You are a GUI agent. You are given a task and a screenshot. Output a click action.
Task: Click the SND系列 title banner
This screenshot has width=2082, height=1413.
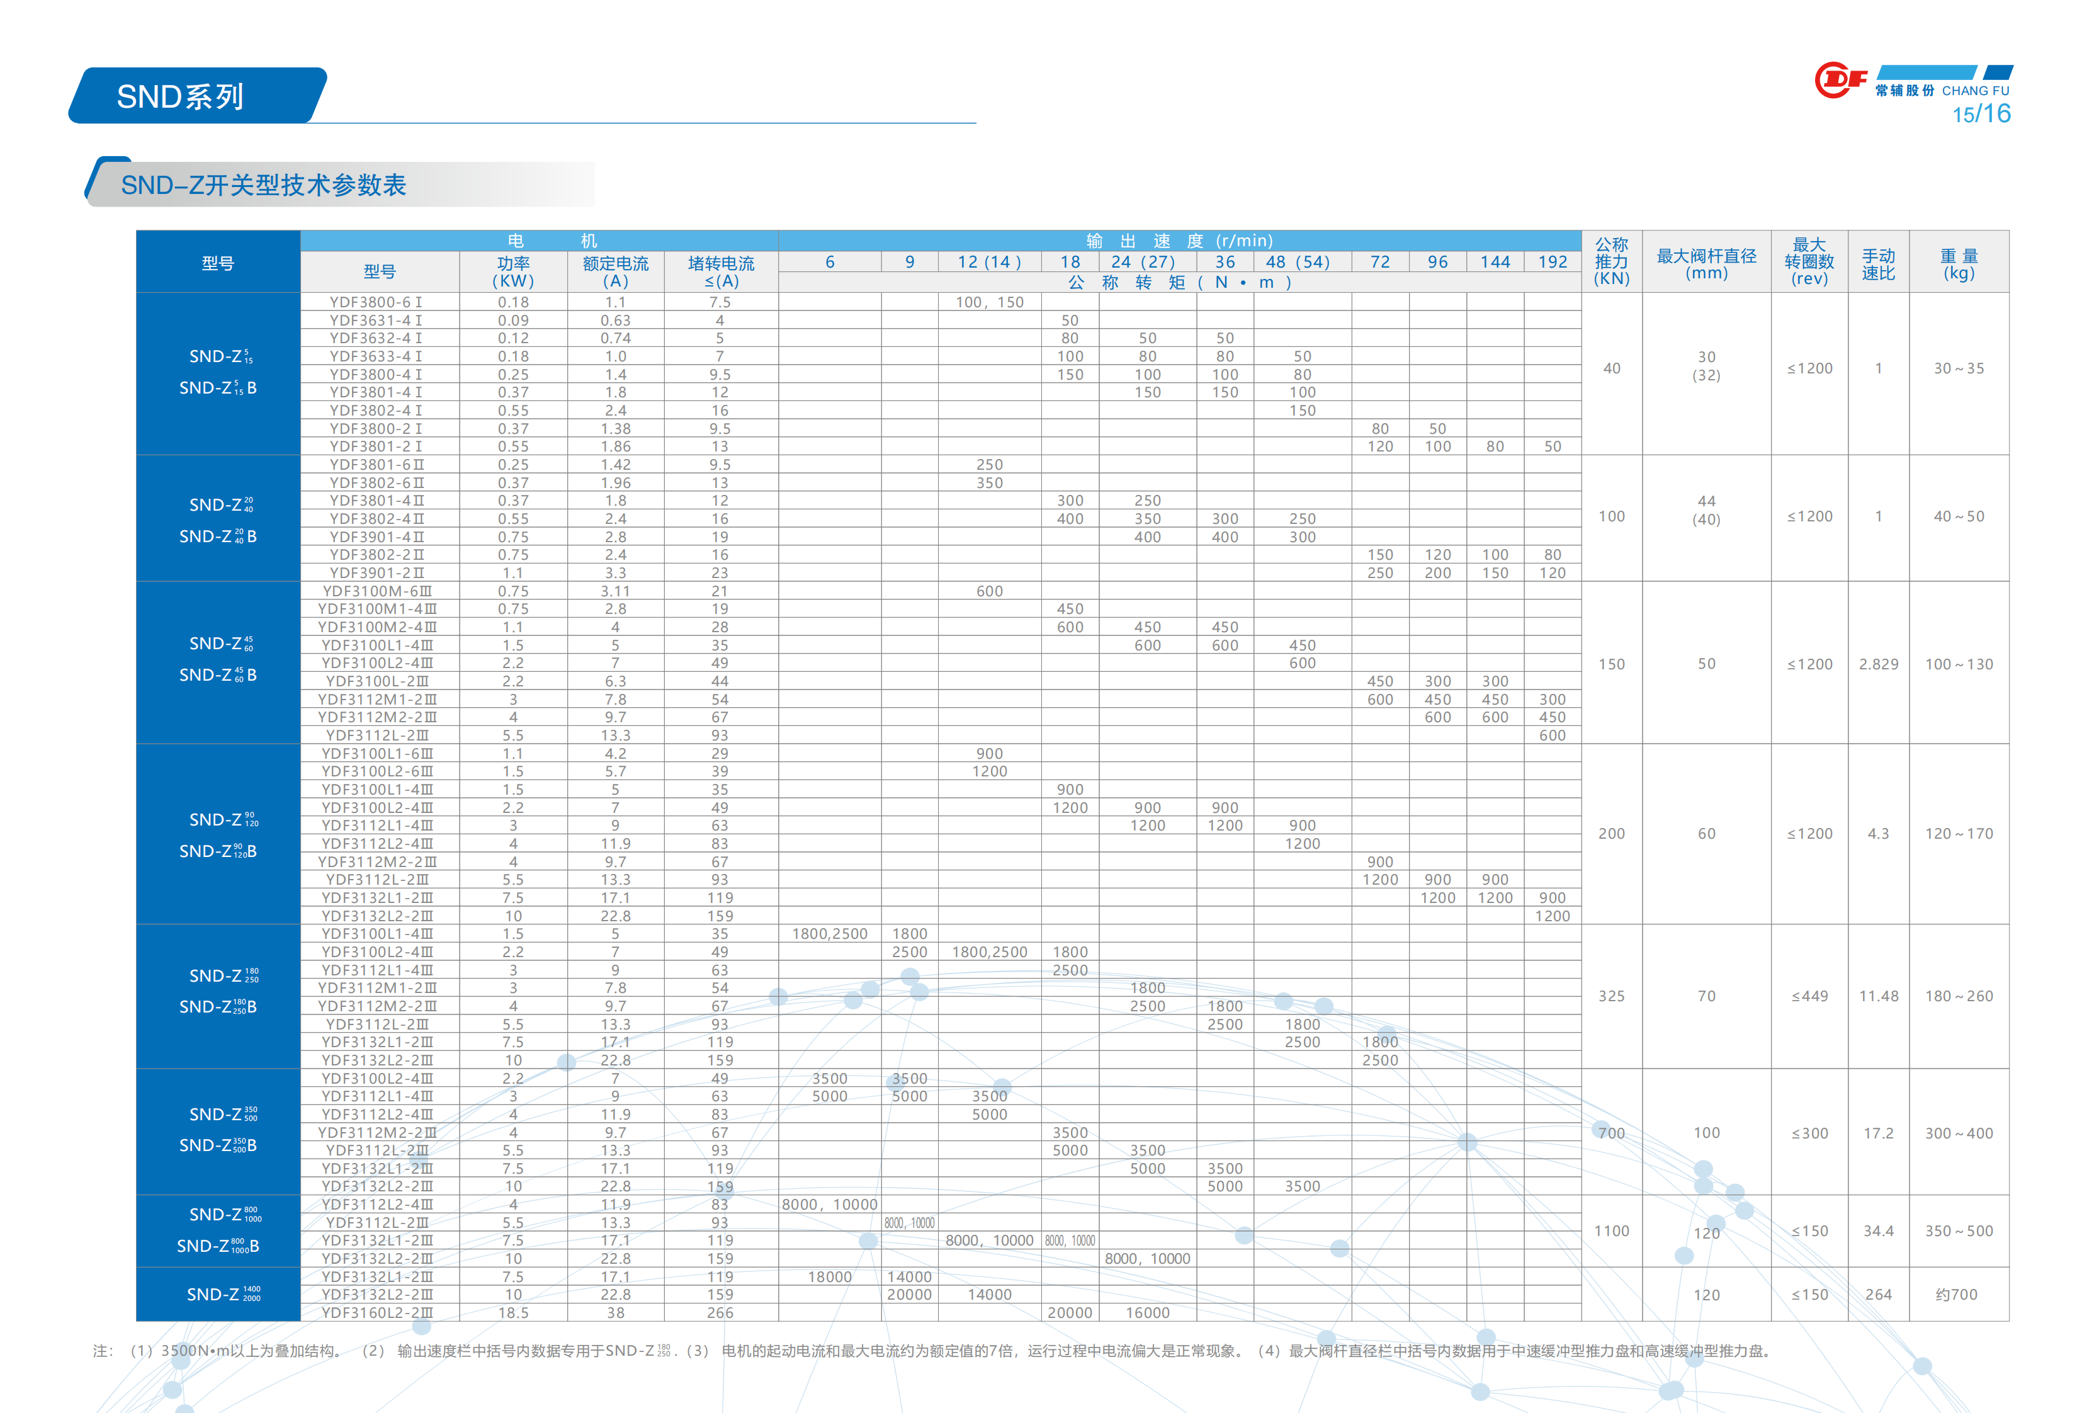tap(181, 96)
